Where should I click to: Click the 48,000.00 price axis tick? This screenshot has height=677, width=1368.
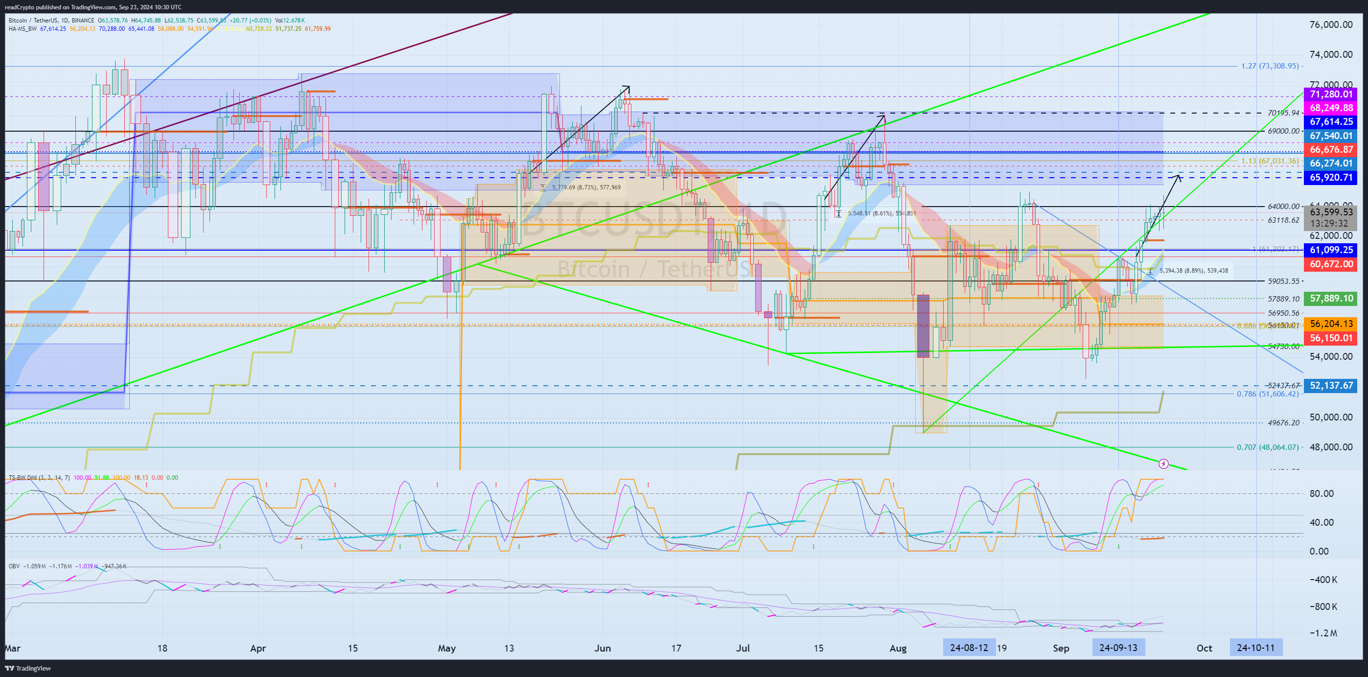pyautogui.click(x=1331, y=447)
